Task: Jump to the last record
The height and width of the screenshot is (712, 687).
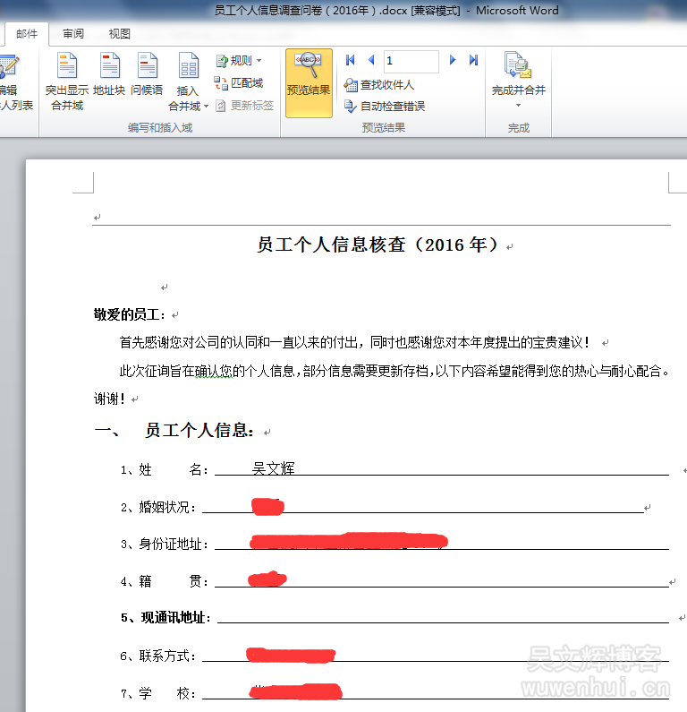Action: coord(474,60)
